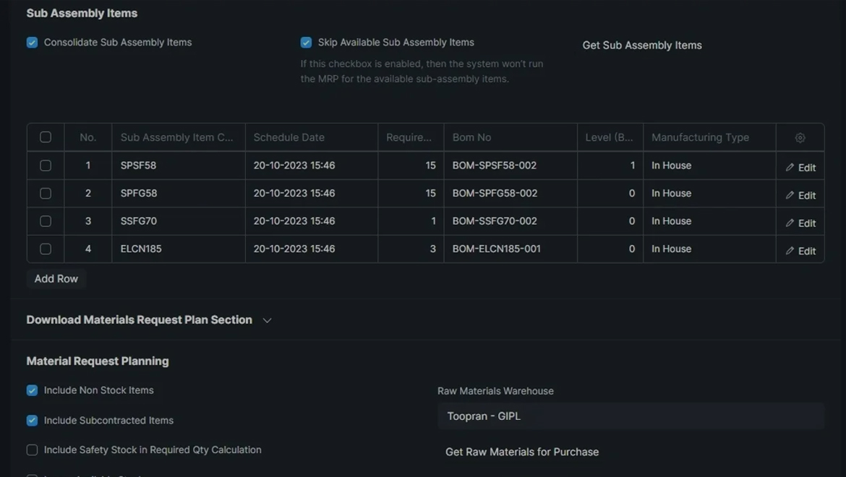Click Manufacturing Type cell in row 2
This screenshot has width=846, height=477.
[x=709, y=193]
